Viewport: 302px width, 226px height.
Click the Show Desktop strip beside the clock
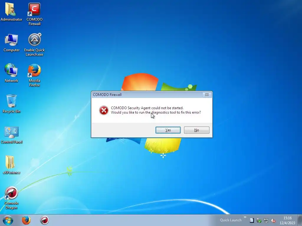[300, 220]
